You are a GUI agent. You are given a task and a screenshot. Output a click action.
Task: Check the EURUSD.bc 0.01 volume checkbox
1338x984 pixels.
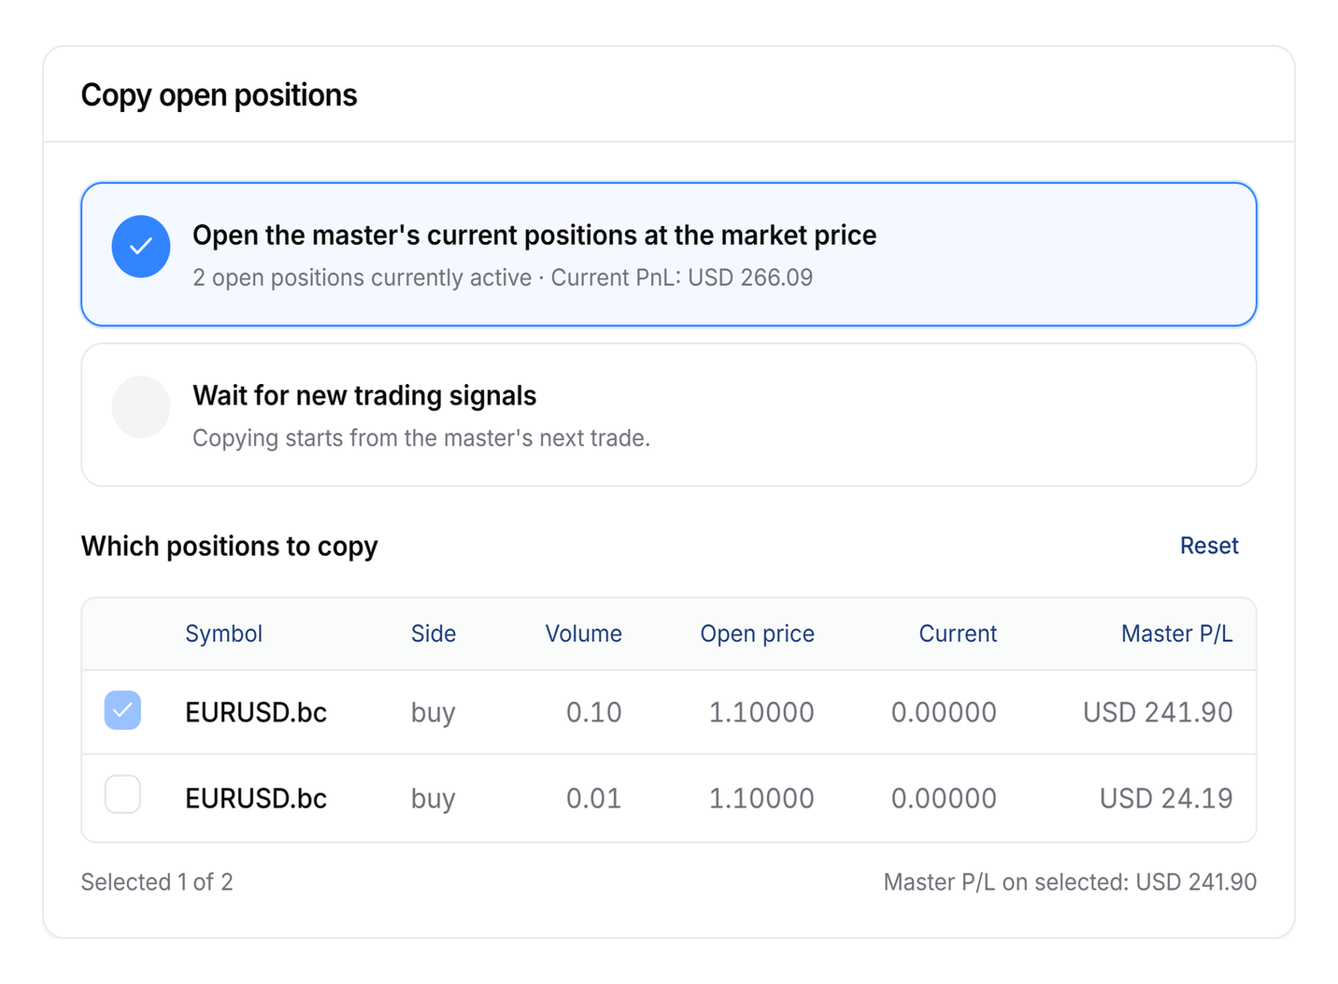[122, 795]
